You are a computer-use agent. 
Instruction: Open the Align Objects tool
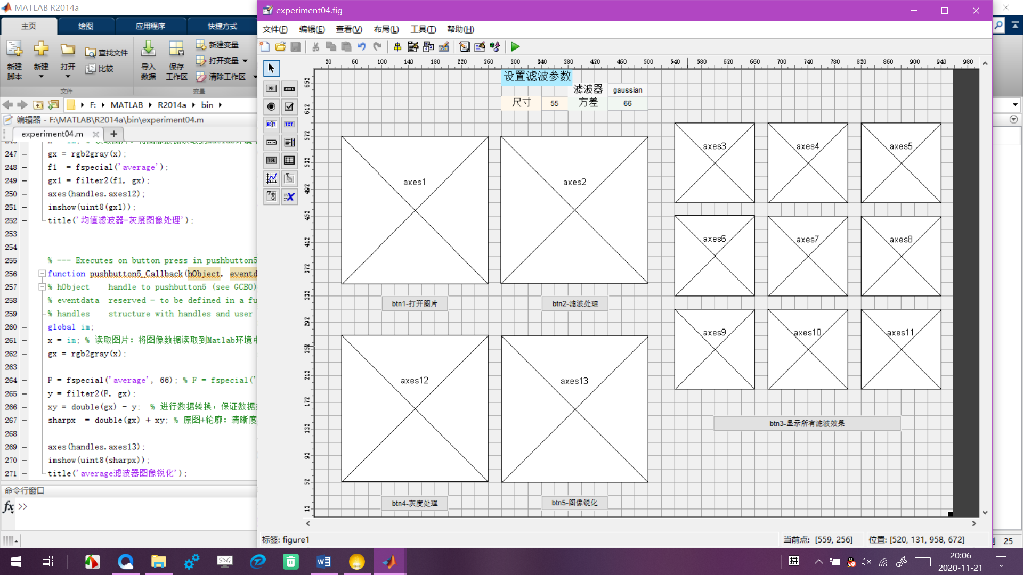[x=397, y=47]
